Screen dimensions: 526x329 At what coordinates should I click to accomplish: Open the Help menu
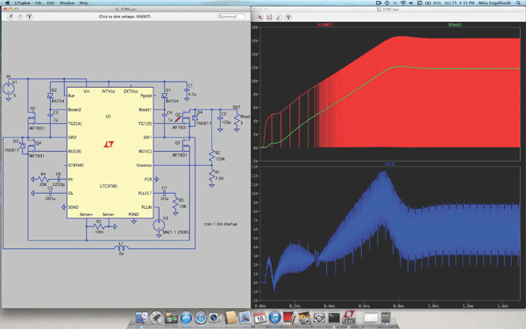[83, 3]
